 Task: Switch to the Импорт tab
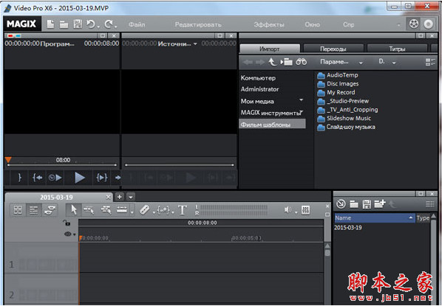click(270, 49)
